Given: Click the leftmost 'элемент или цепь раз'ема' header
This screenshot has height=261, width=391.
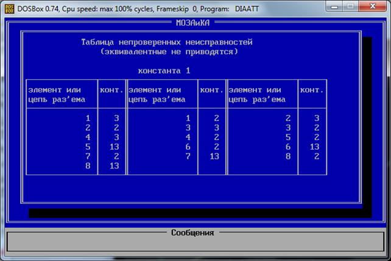Looking at the screenshot, I should click(57, 95).
